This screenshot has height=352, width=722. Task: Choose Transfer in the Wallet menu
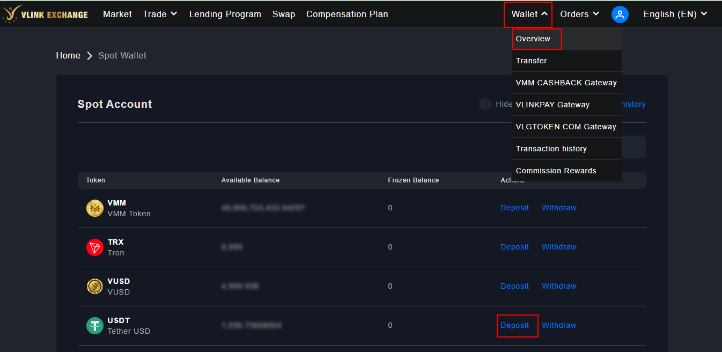pyautogui.click(x=532, y=61)
